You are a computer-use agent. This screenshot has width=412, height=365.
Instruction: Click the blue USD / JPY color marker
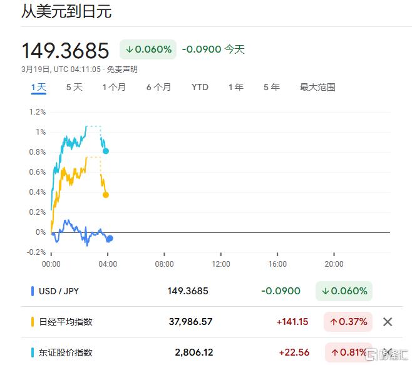click(x=33, y=291)
